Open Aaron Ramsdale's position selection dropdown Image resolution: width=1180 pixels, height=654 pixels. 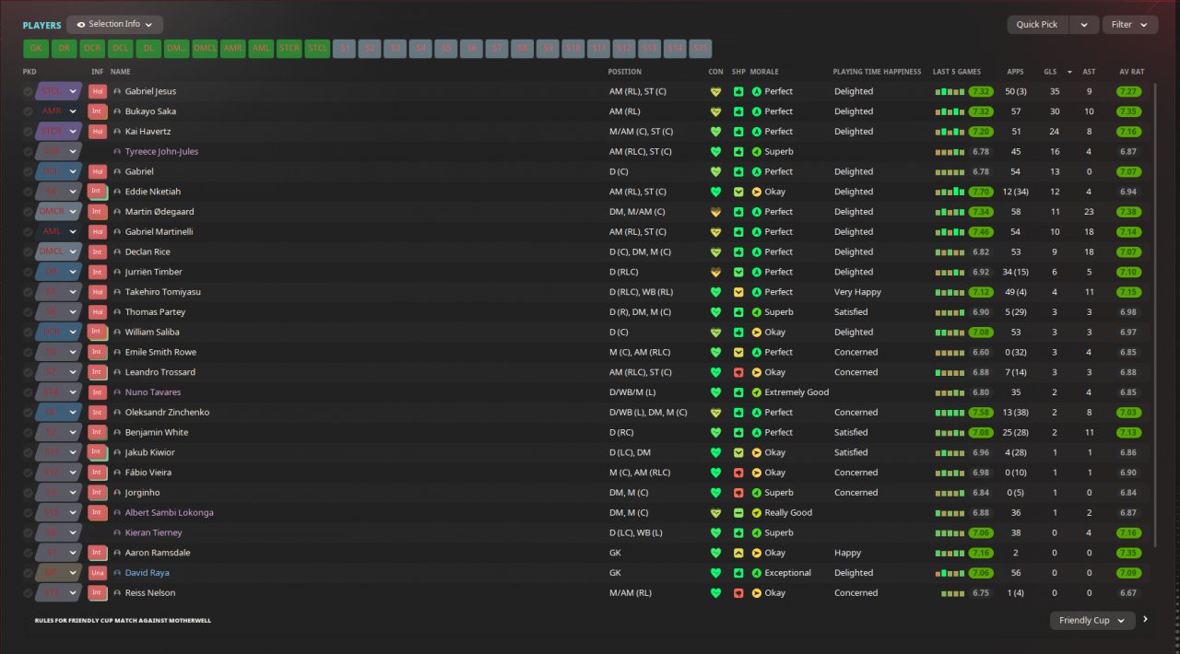(x=59, y=553)
